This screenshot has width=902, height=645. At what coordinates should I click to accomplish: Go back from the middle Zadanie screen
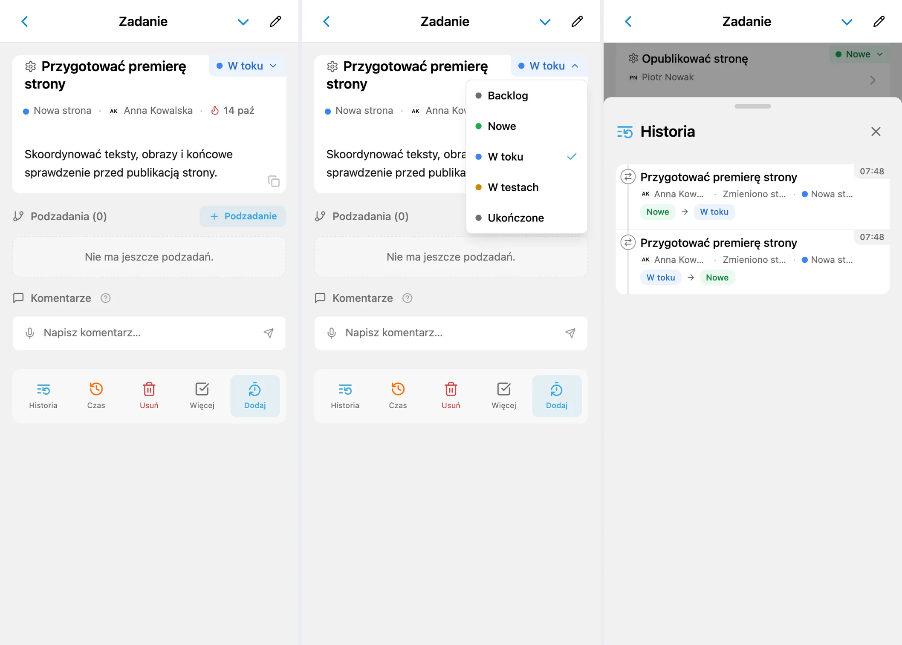pos(327,21)
